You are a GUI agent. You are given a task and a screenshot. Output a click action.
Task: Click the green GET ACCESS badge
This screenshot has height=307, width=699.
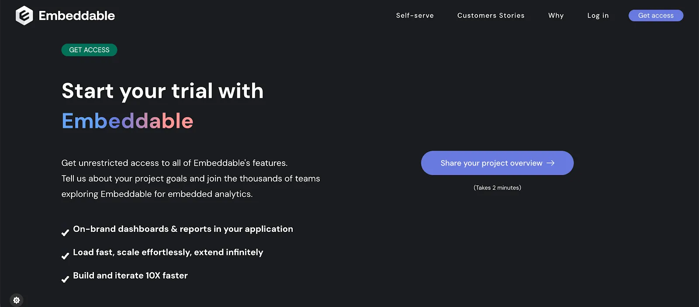click(x=89, y=50)
